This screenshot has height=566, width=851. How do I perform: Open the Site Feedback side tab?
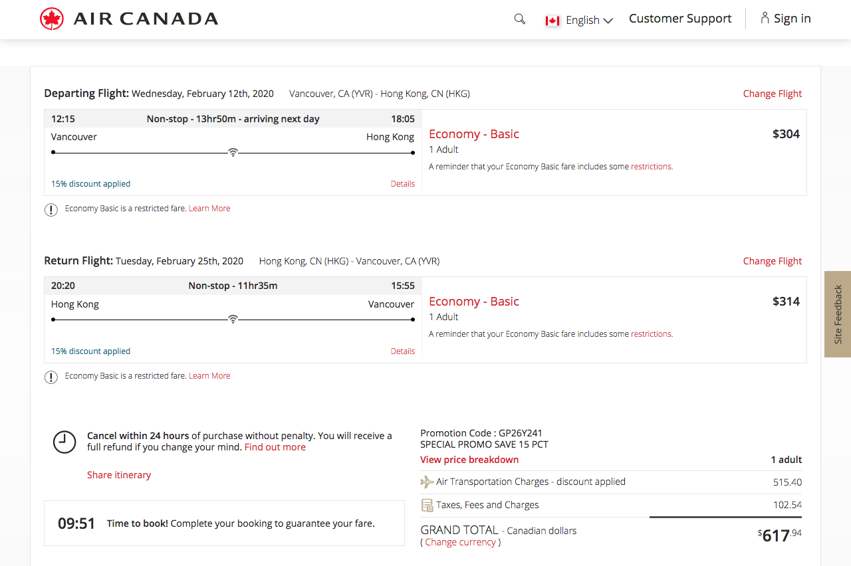point(838,314)
